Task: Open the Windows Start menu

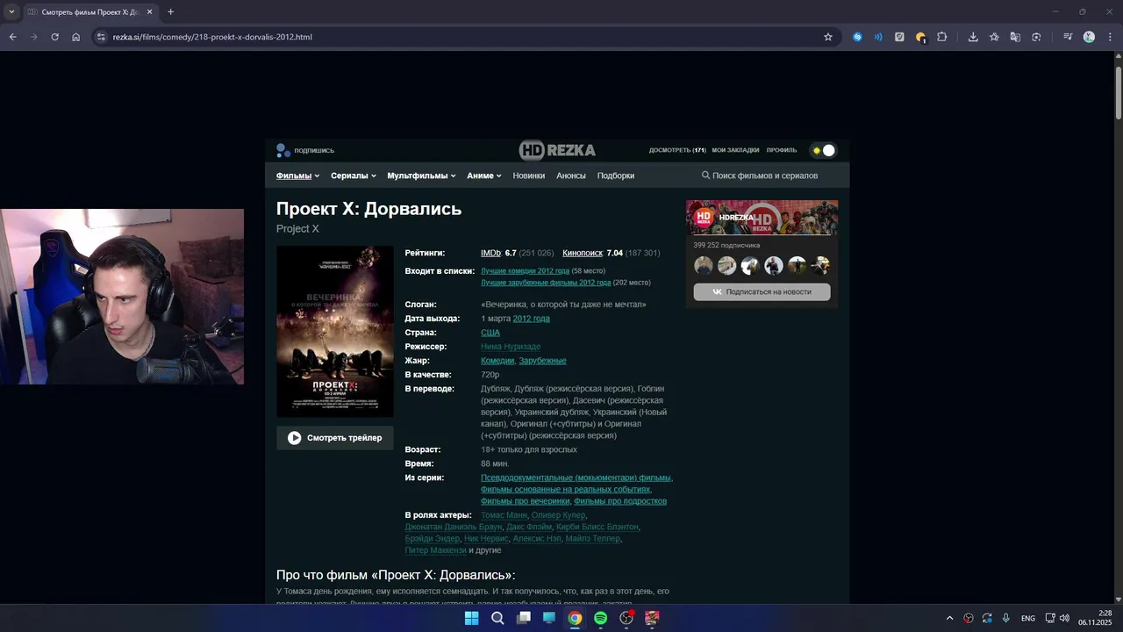Action: click(x=471, y=618)
